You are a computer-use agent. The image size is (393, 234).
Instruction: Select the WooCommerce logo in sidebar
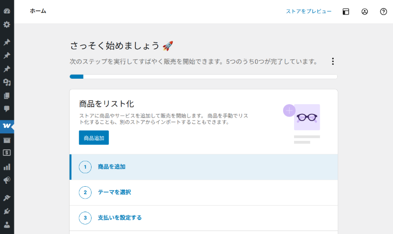click(7, 126)
